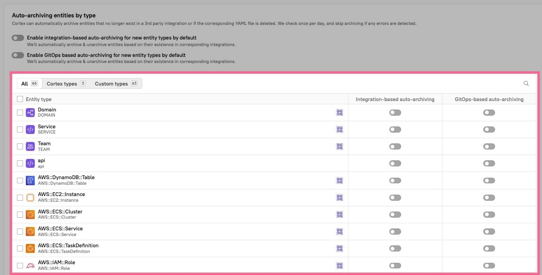Viewport: 542px width, 275px height.
Task: Check the AWS::IAM::Role row checkbox
Action: pos(20,265)
